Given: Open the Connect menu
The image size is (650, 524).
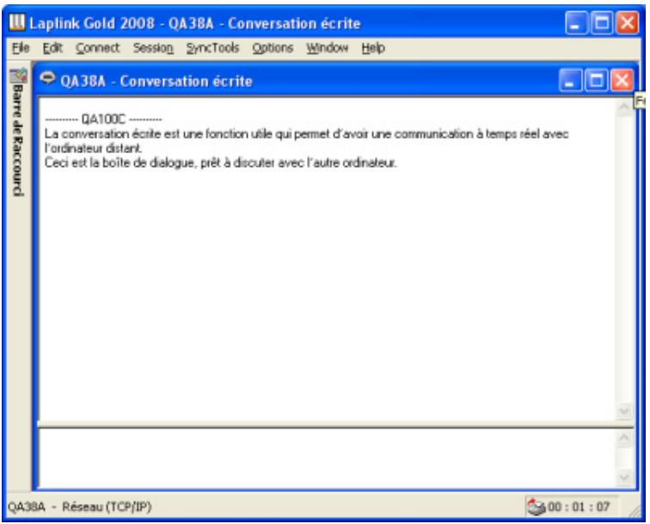Looking at the screenshot, I should pyautogui.click(x=97, y=48).
